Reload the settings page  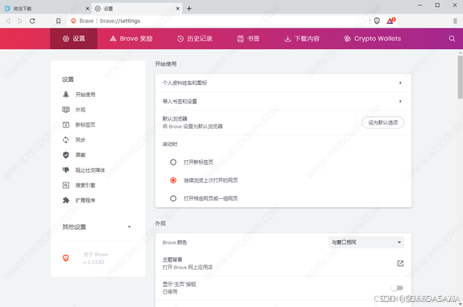click(32, 21)
